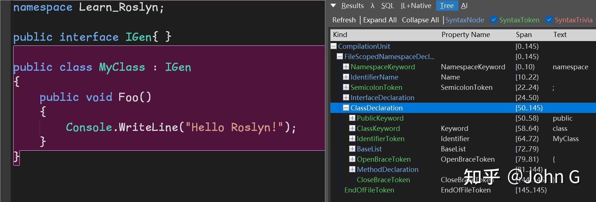Viewport: 596px width, 202px height.
Task: Click the [24..50) span cell
Action: point(527,98)
